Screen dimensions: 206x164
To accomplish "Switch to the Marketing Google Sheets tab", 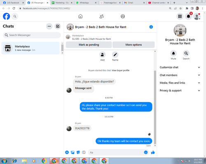I will point(62,2).
